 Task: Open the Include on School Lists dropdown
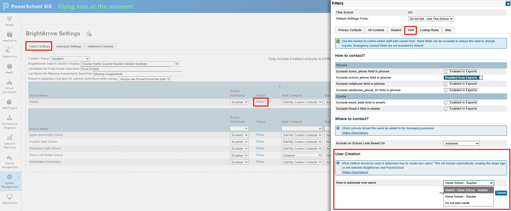pyautogui.click(x=462, y=143)
